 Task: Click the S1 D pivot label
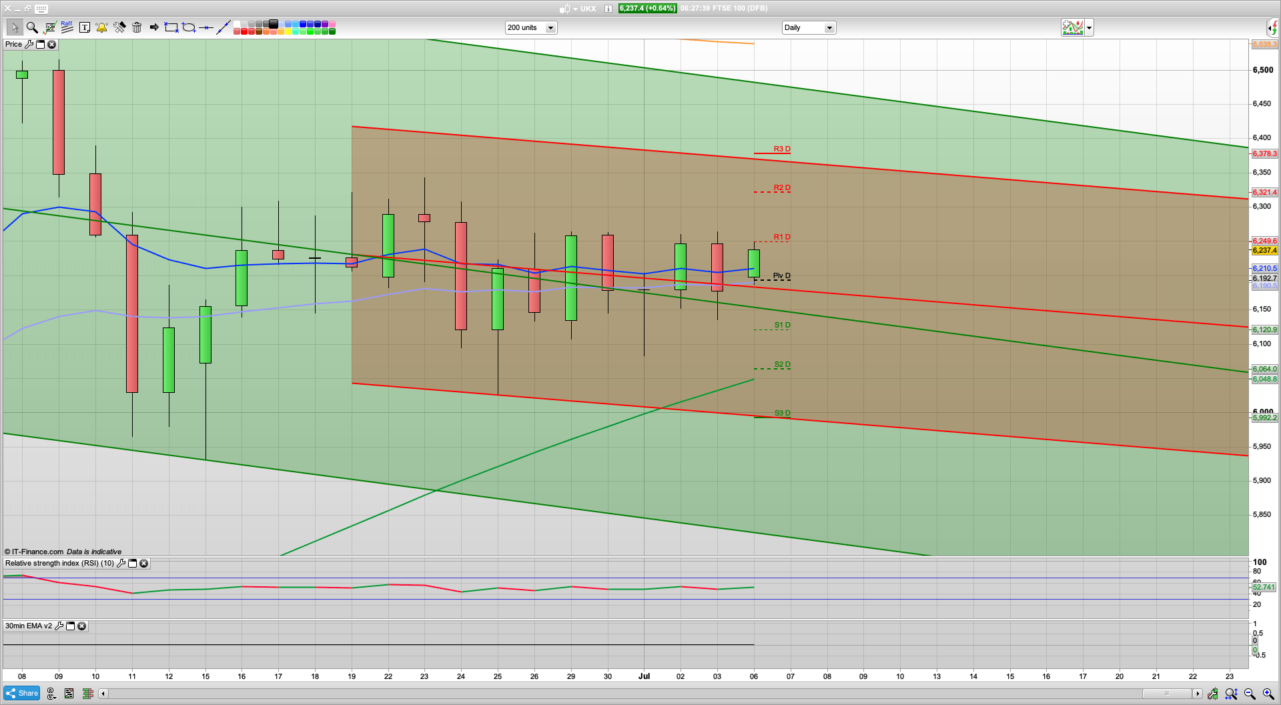point(782,325)
